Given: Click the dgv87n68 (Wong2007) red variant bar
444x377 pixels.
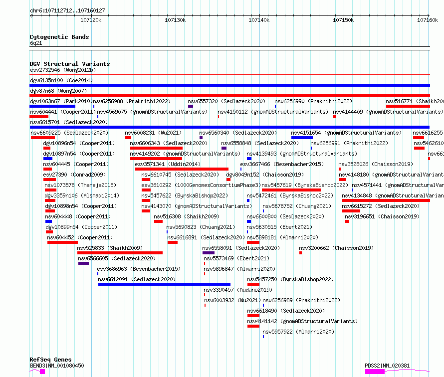Looking at the screenshot, I should click(229, 96).
